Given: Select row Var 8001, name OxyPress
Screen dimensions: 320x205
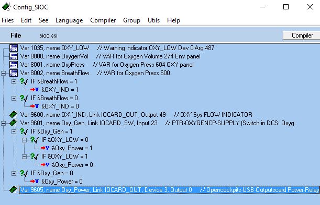Looking at the screenshot, I should (107, 65).
